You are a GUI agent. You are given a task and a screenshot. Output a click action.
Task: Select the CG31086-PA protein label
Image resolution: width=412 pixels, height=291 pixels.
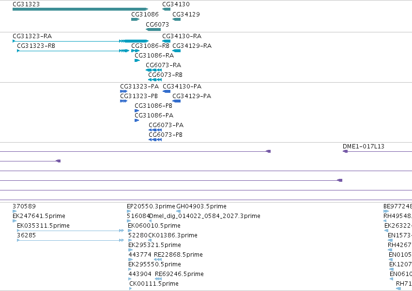point(154,116)
